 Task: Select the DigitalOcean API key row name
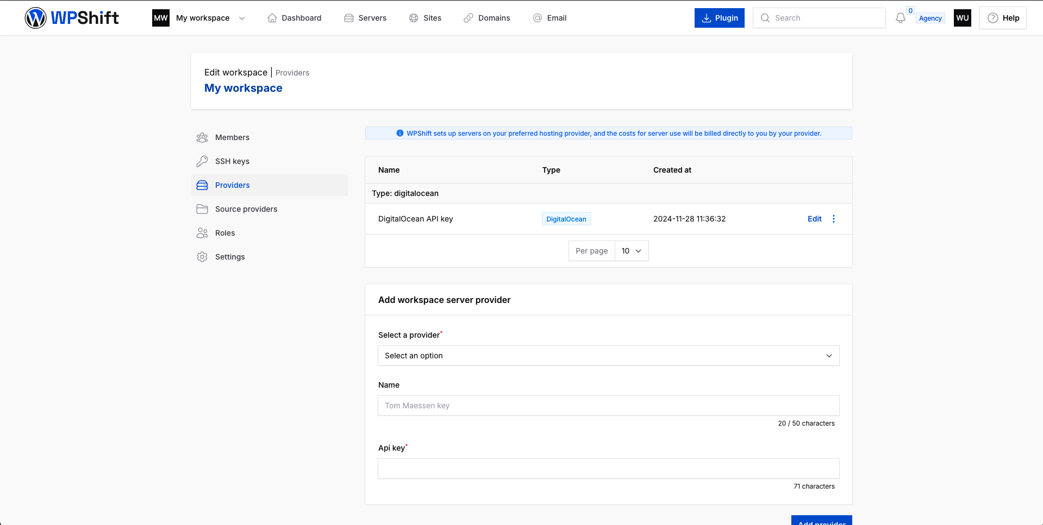416,219
